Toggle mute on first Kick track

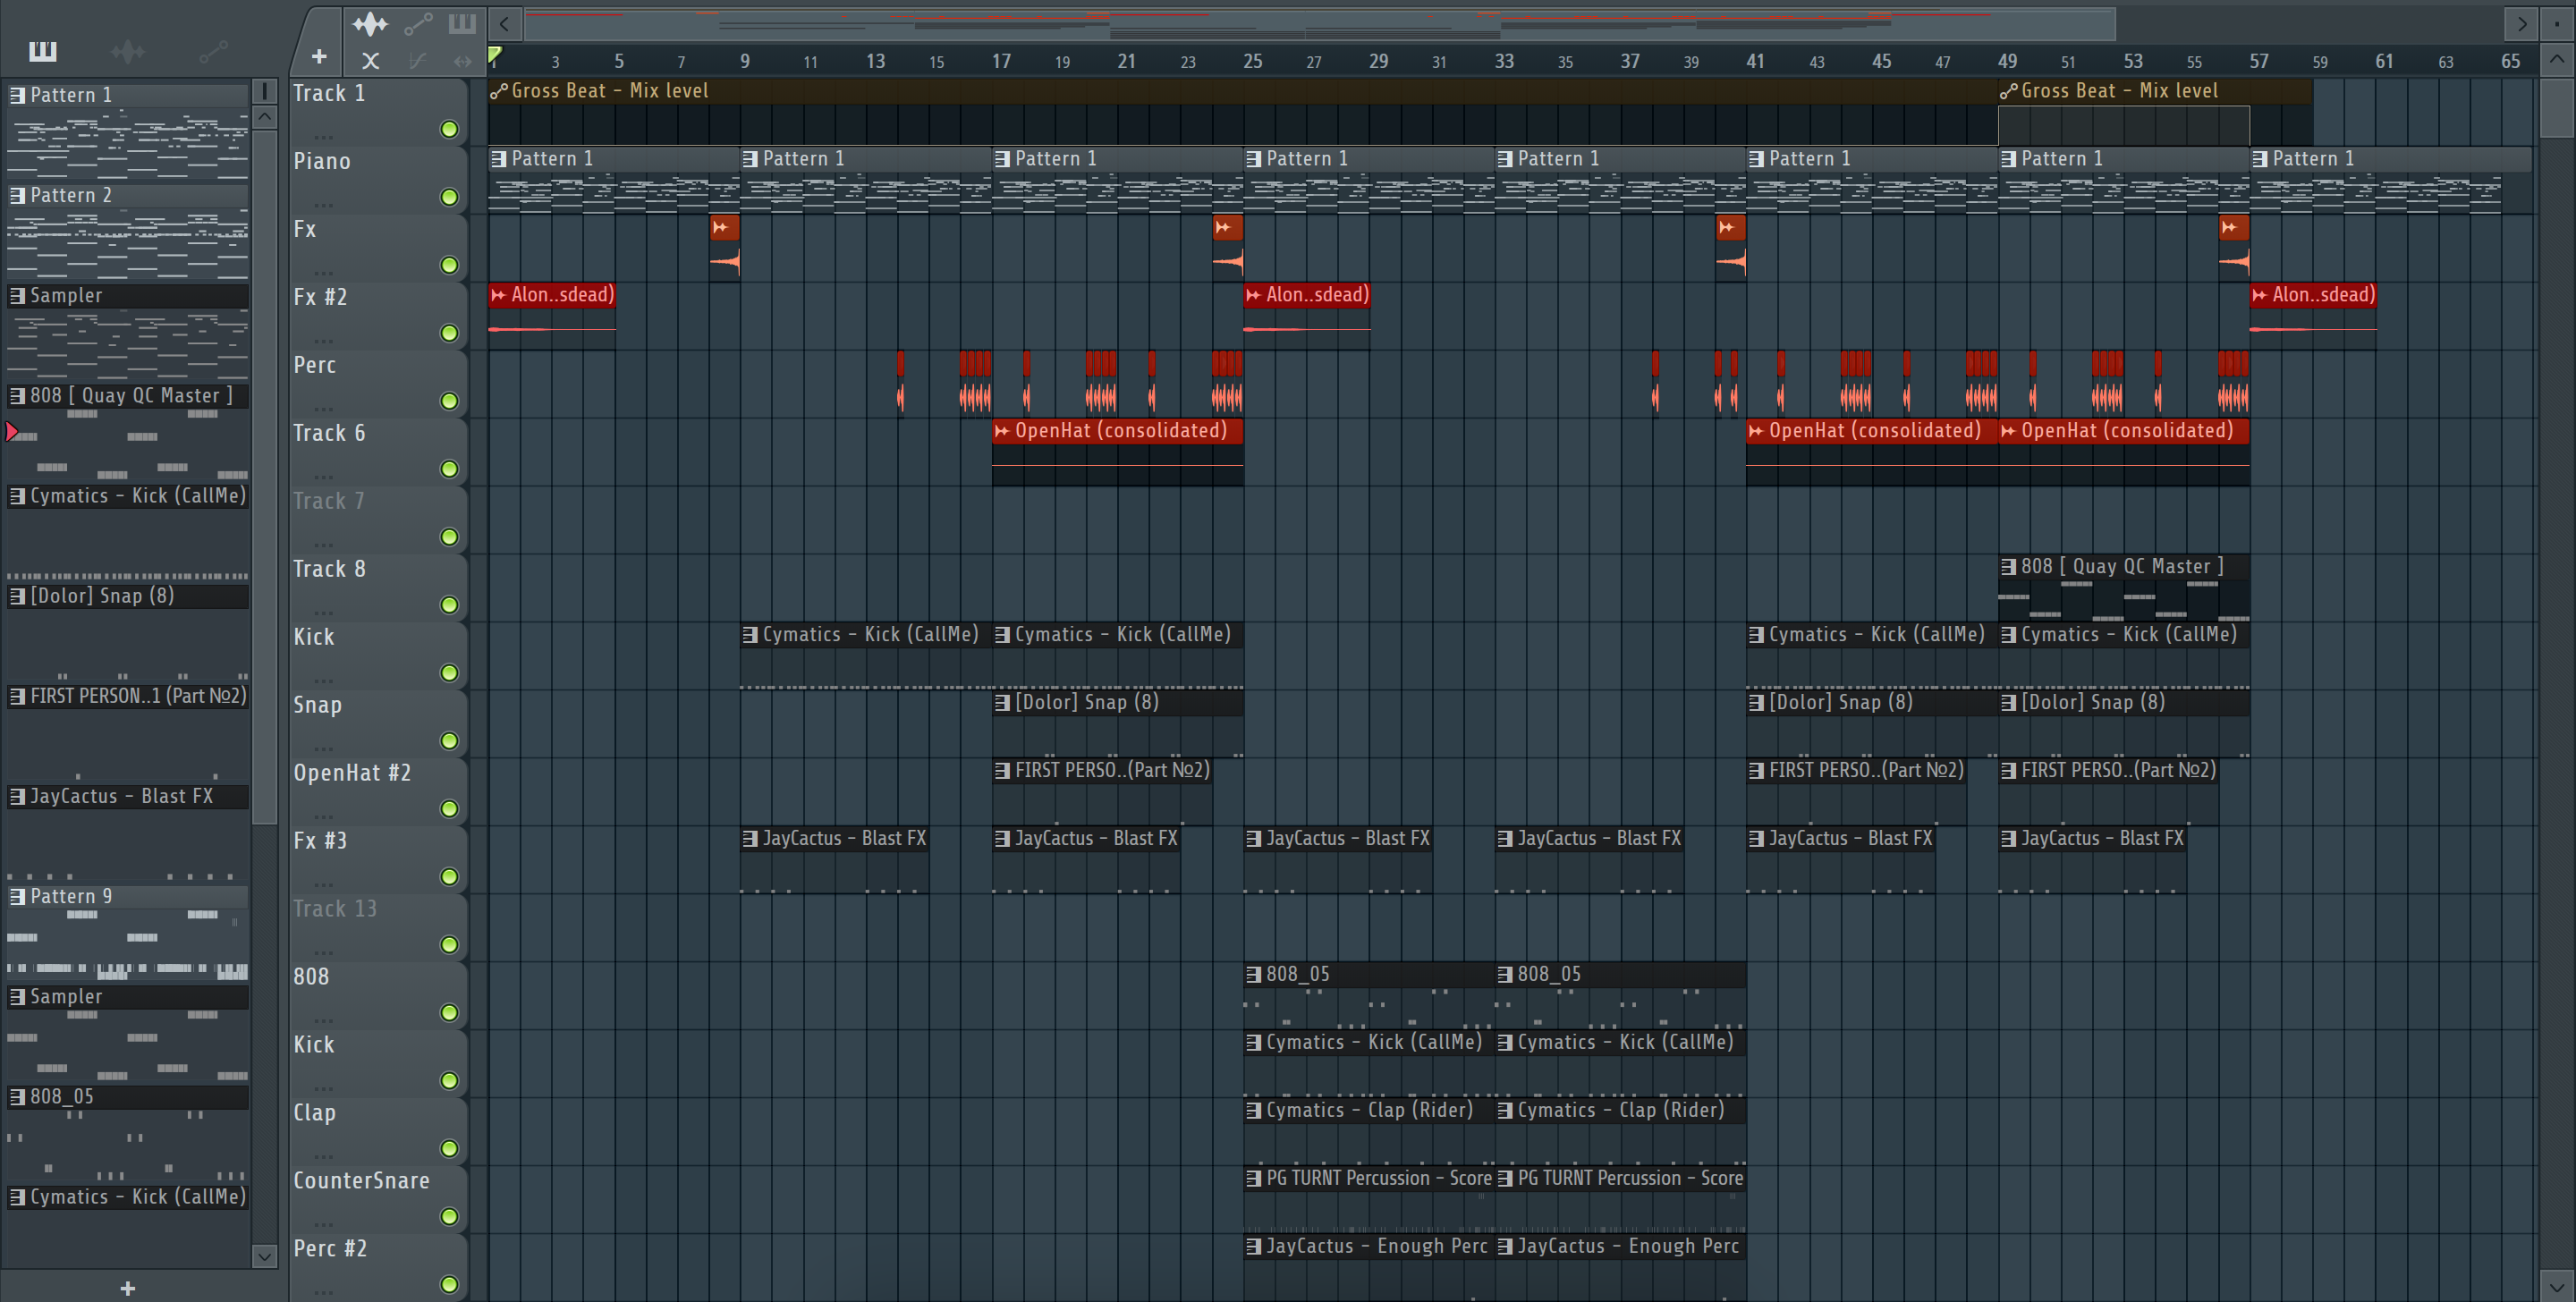pyautogui.click(x=449, y=673)
